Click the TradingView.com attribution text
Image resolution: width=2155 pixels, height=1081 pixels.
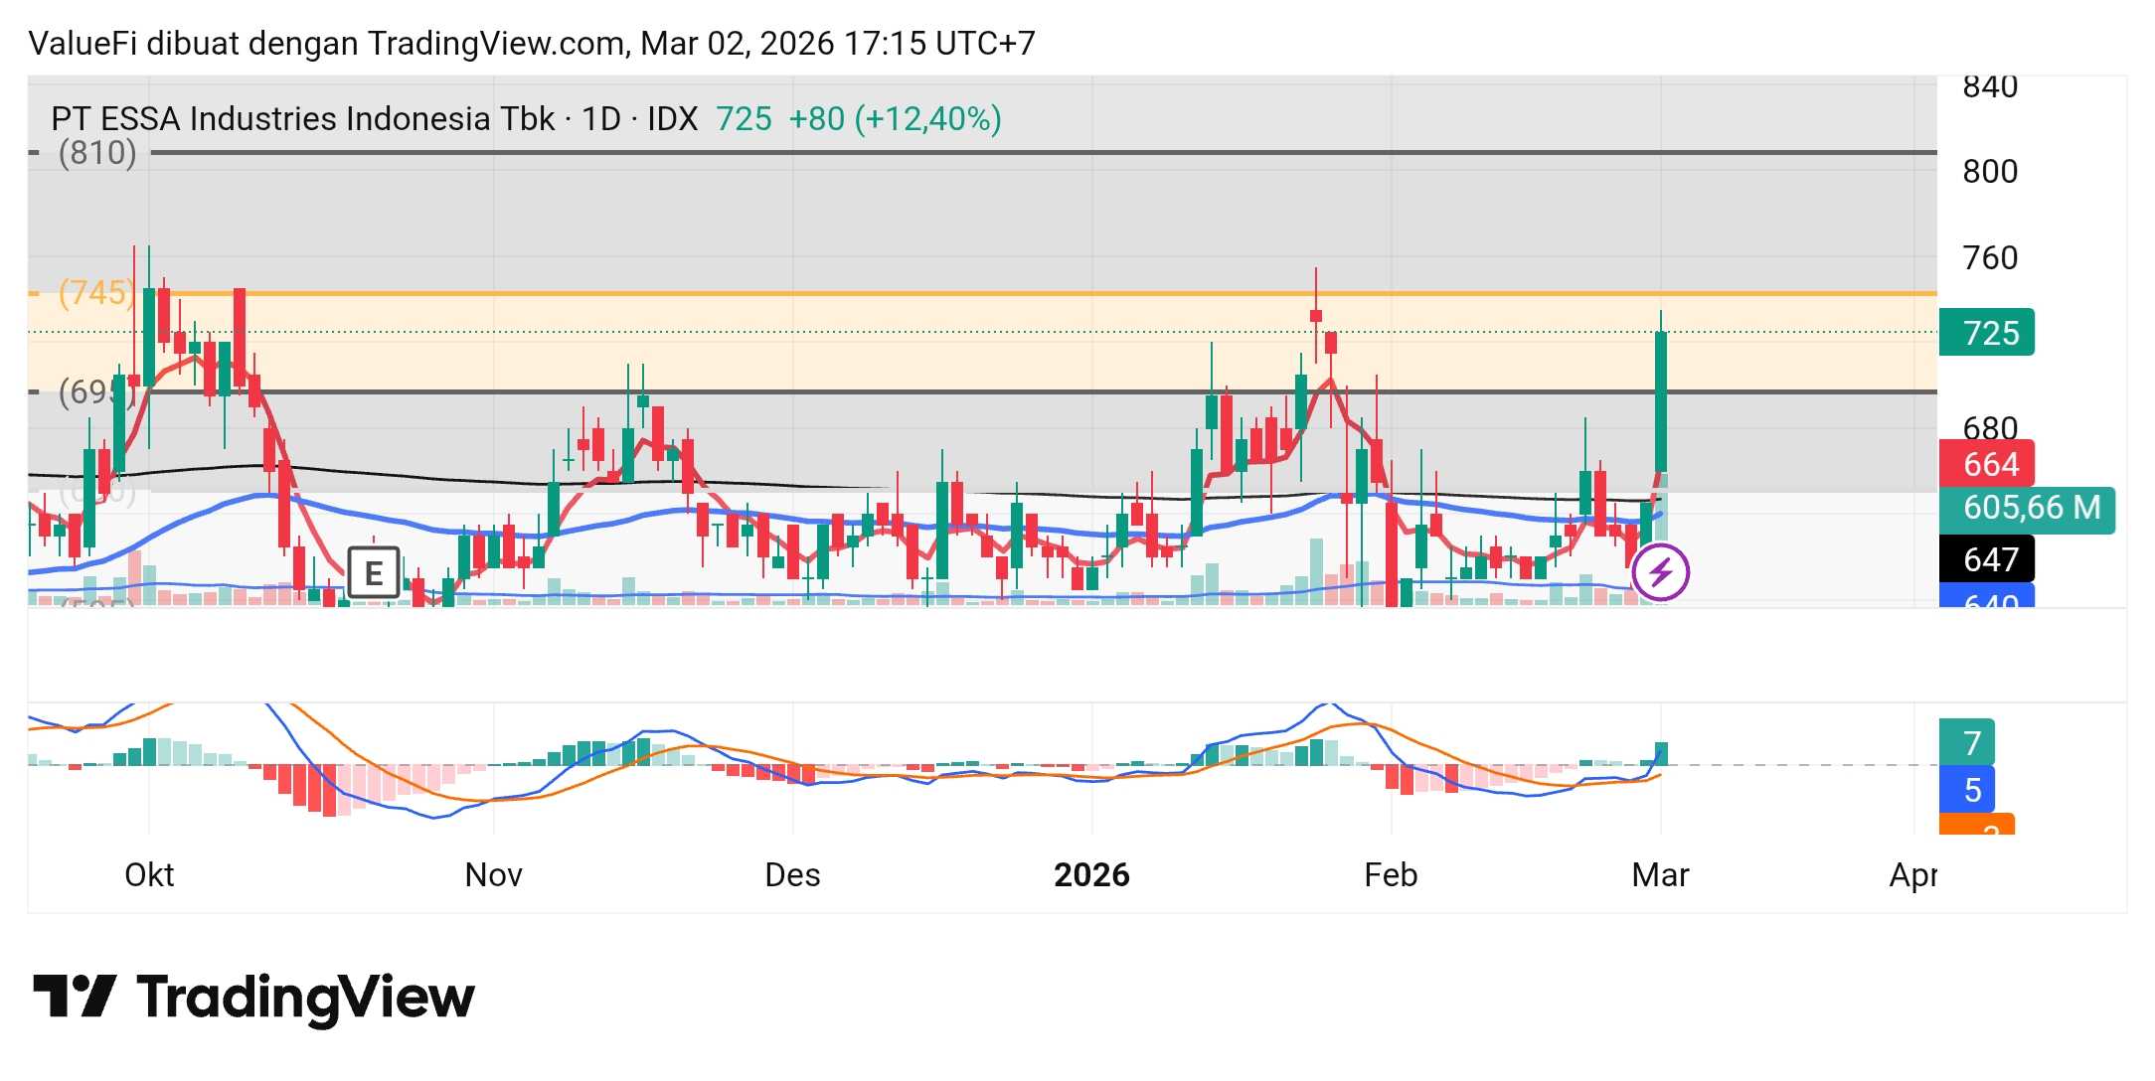[497, 44]
